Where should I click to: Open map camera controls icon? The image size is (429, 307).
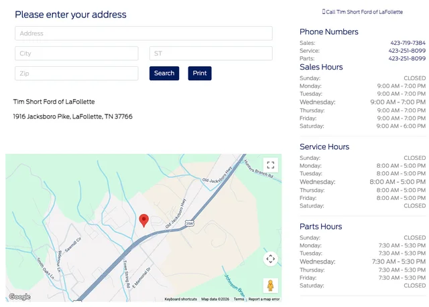pos(271,258)
